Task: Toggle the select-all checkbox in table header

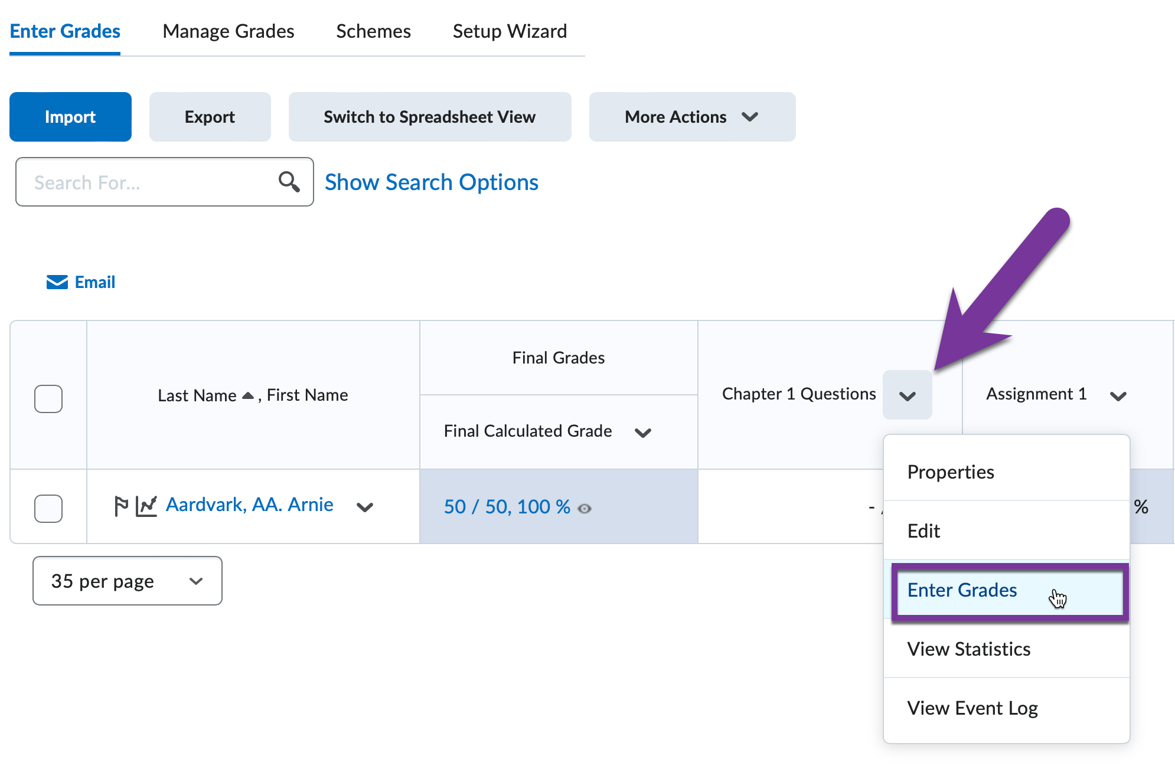Action: [48, 399]
